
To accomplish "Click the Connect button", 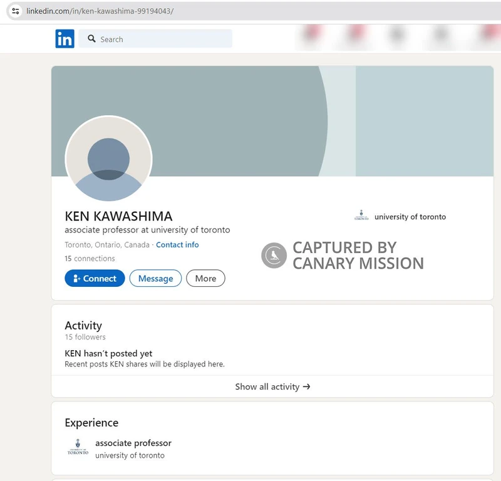I will [x=95, y=278].
